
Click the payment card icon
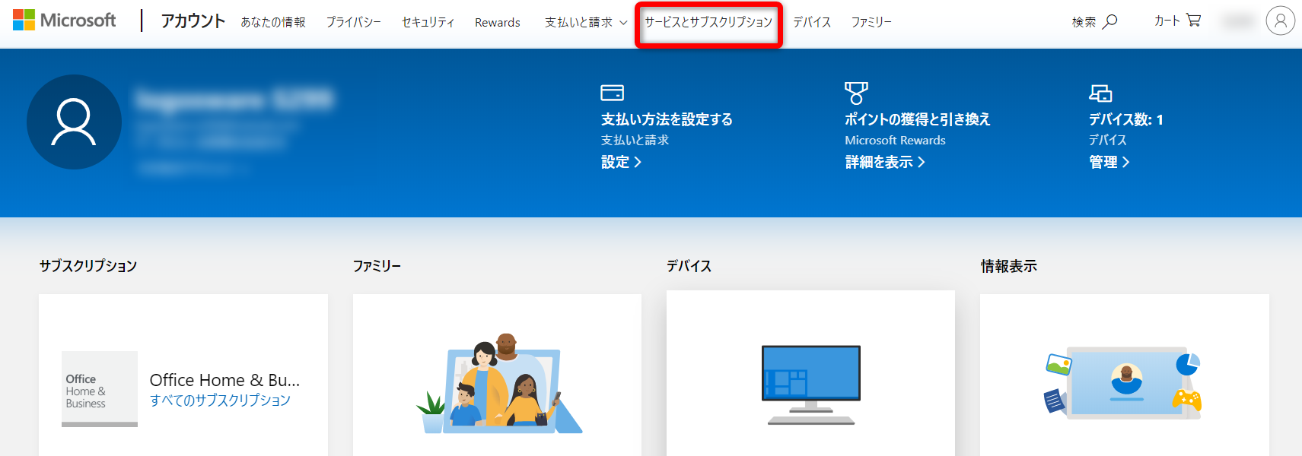612,93
